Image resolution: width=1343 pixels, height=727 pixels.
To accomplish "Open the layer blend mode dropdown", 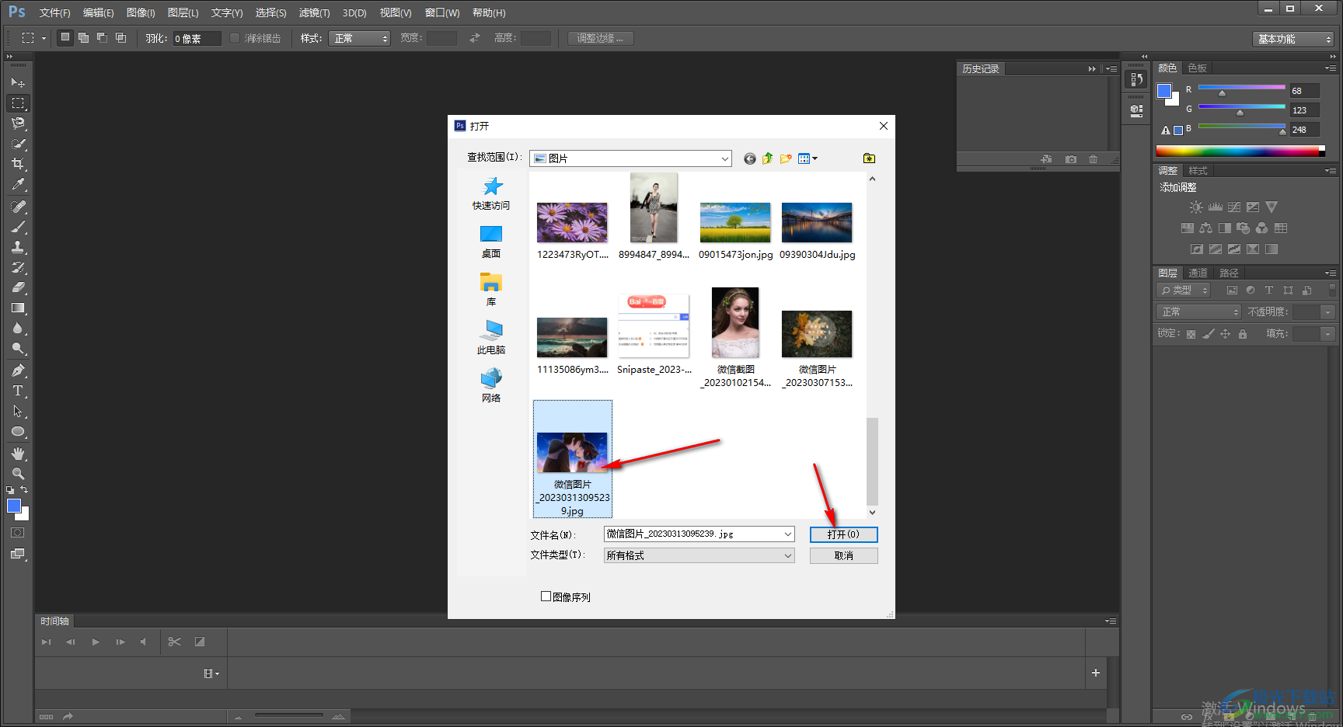I will coord(1198,311).
